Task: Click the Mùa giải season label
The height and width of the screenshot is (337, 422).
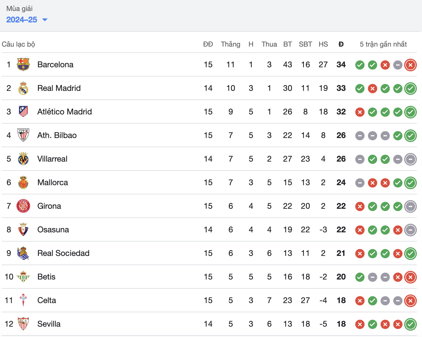Action: click(19, 9)
